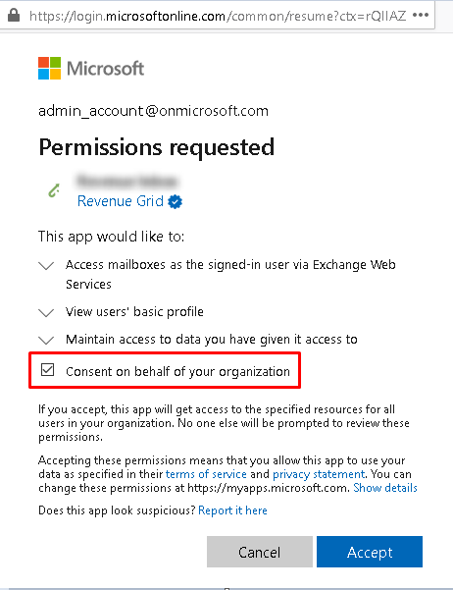
Task: Click the URL address bar field
Action: (218, 16)
